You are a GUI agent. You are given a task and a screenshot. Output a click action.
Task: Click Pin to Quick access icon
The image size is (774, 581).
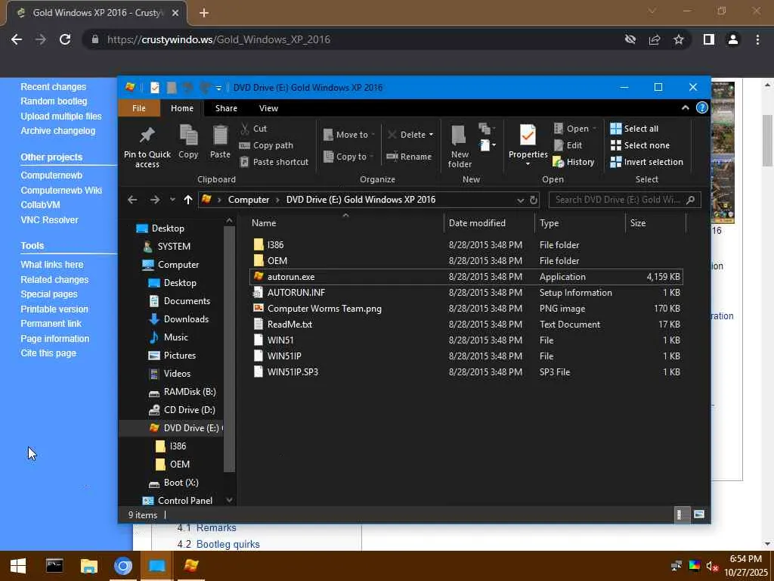(x=147, y=135)
